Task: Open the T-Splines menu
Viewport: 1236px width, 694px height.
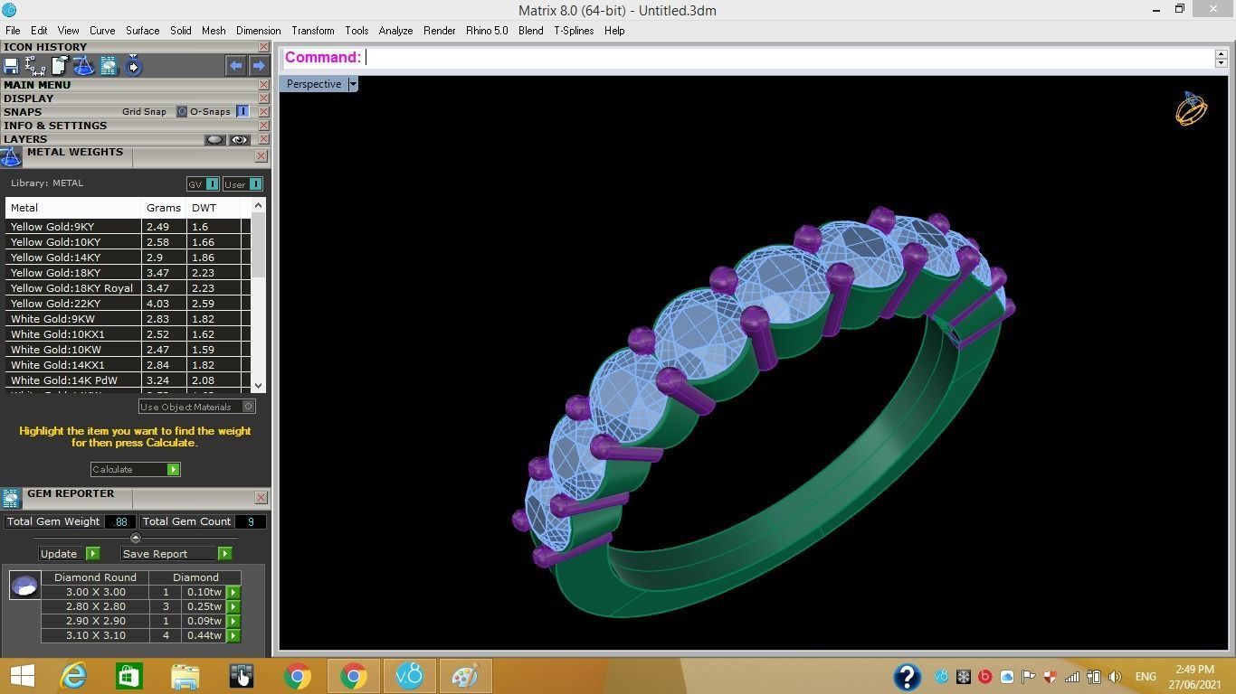Action: (574, 31)
